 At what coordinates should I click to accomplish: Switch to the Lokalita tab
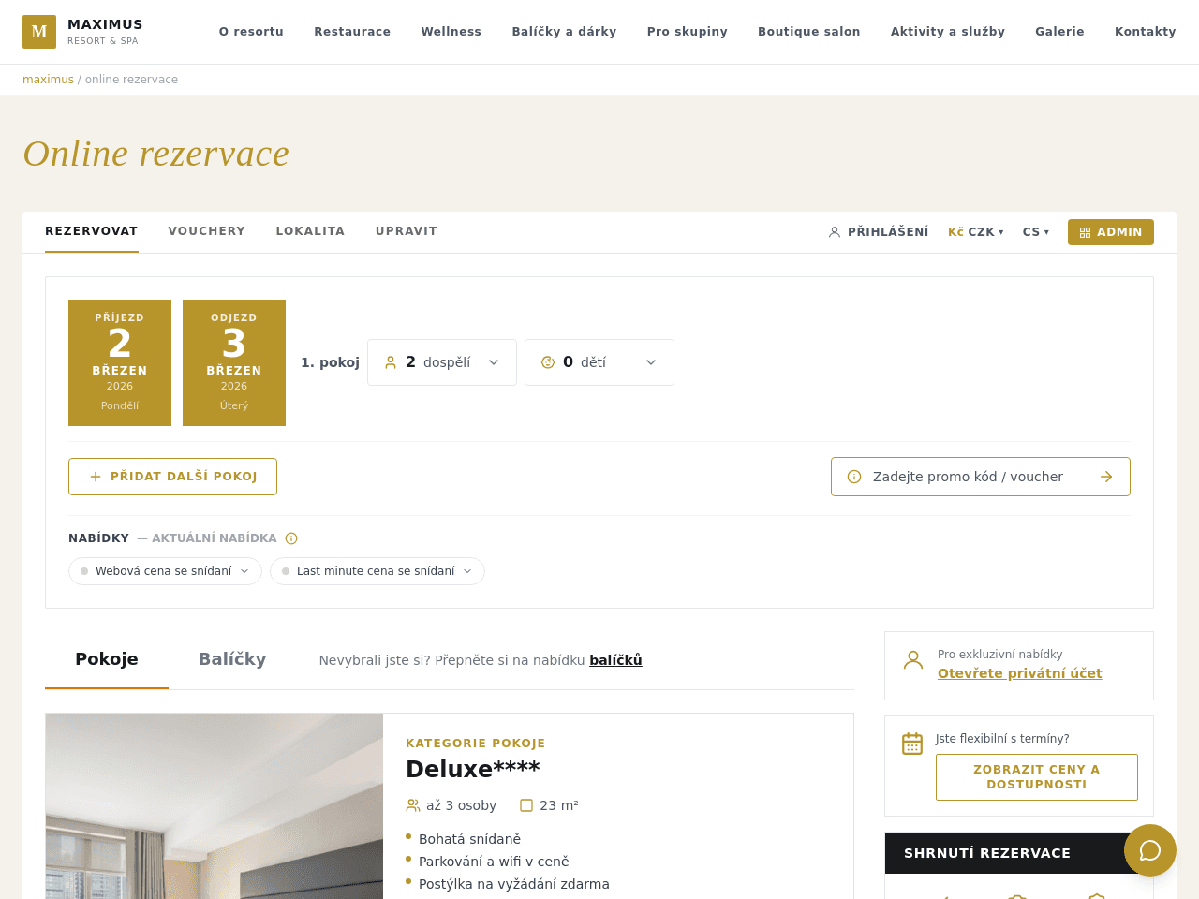coord(310,231)
